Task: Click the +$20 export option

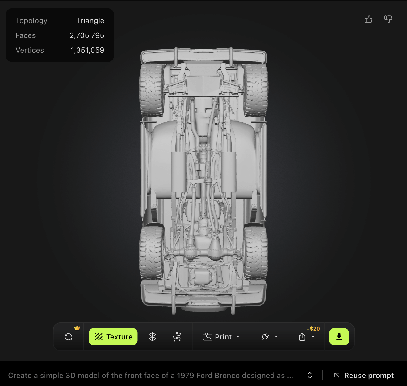Action: tap(313, 329)
